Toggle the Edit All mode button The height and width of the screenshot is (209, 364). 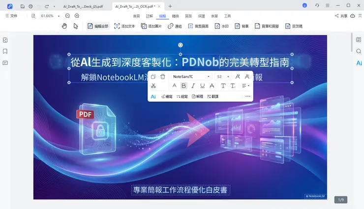pos(98,26)
